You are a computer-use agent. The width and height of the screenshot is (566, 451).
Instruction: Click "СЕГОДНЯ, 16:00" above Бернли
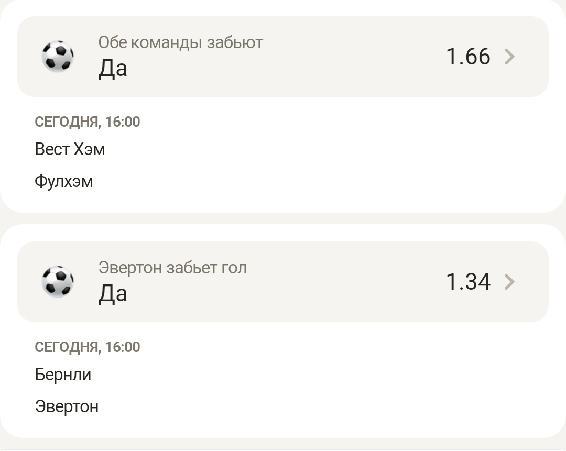pos(88,347)
